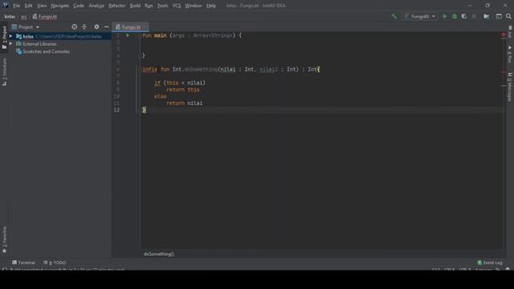
Task: Expand External Libraries tree node
Action: click(x=10, y=44)
